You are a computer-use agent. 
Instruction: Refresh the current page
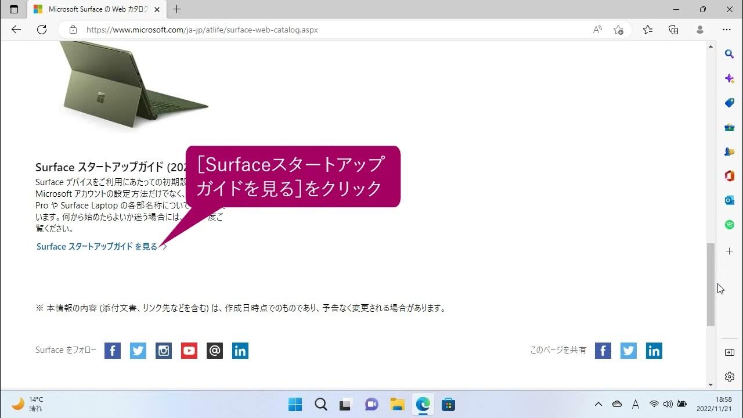(42, 30)
